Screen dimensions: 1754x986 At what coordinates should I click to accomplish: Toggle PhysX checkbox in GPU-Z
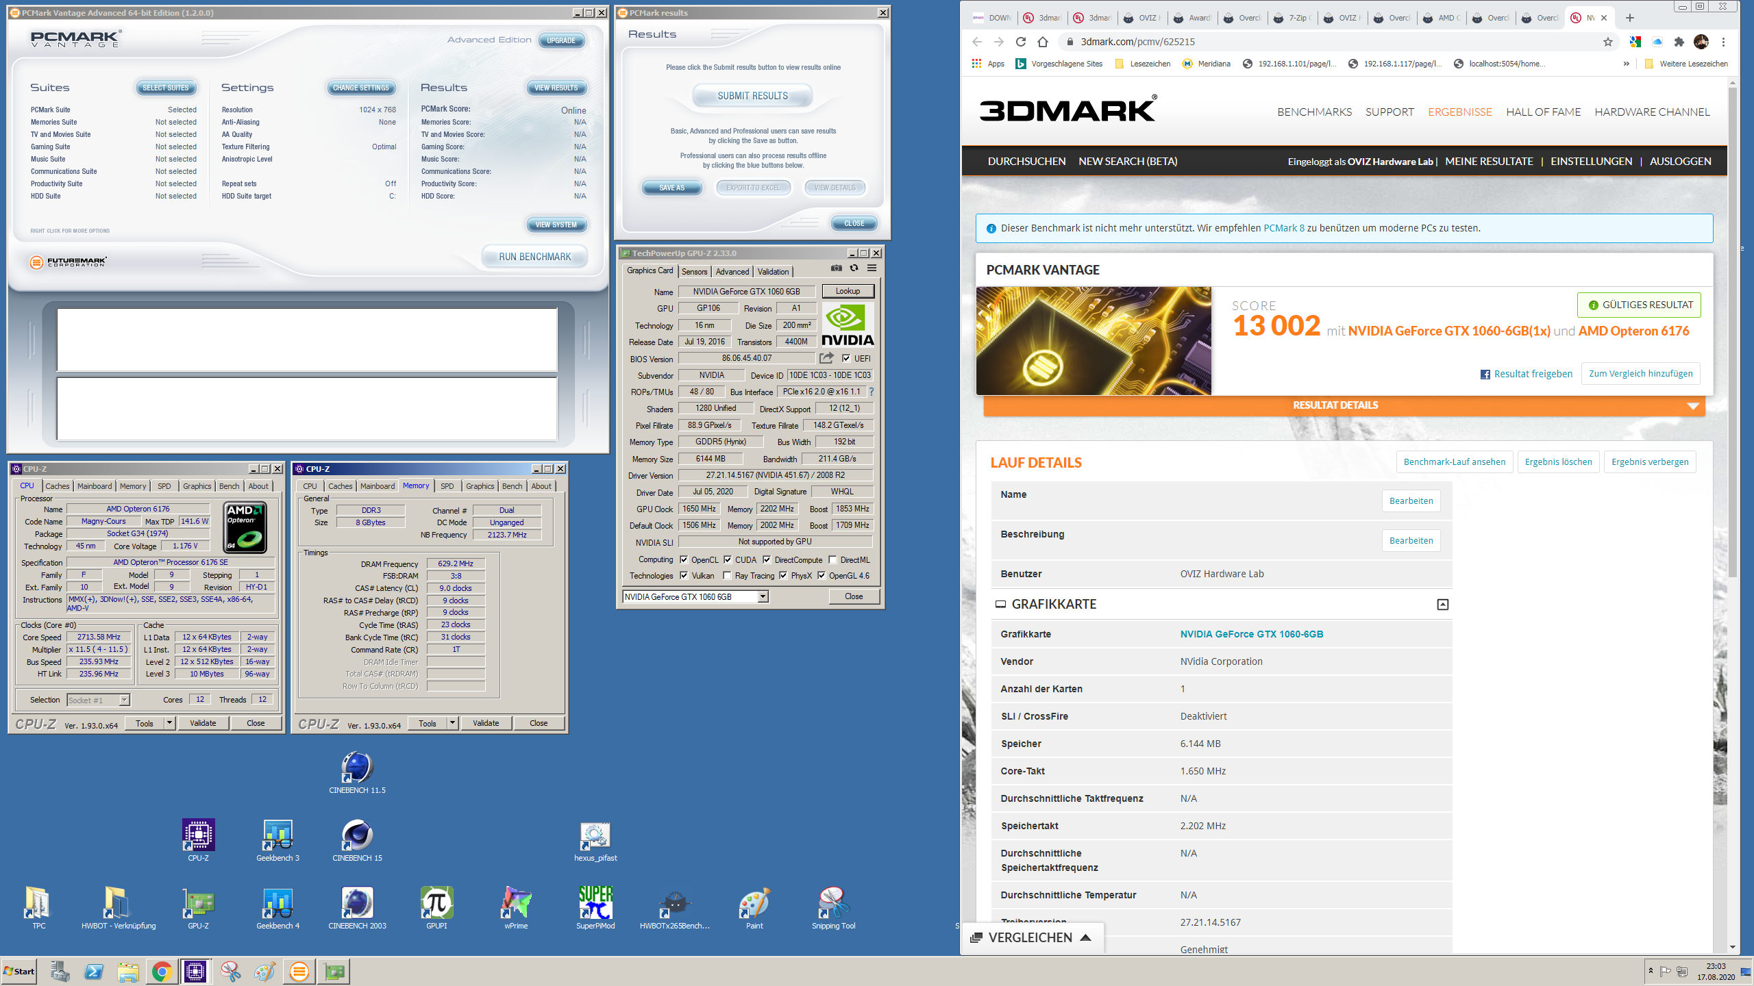(783, 576)
